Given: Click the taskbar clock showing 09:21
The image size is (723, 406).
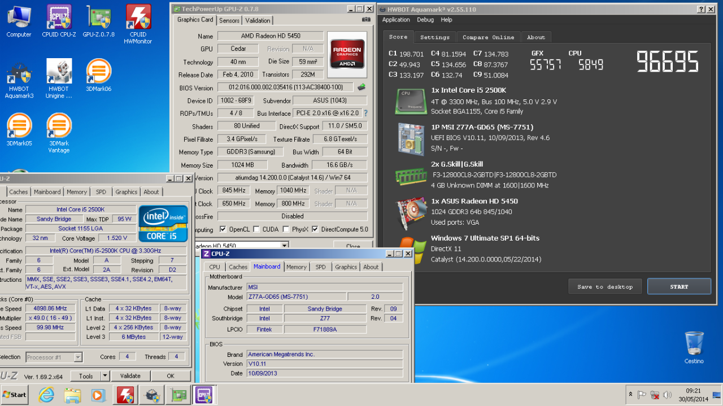Looking at the screenshot, I should click(693, 395).
